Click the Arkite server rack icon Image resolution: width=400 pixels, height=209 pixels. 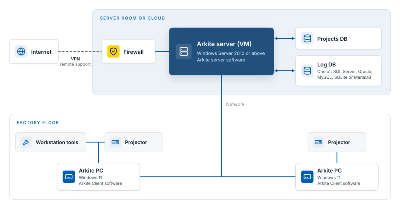point(184,51)
